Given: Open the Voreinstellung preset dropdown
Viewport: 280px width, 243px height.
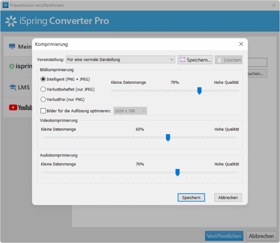Looking at the screenshot, I should [120, 59].
